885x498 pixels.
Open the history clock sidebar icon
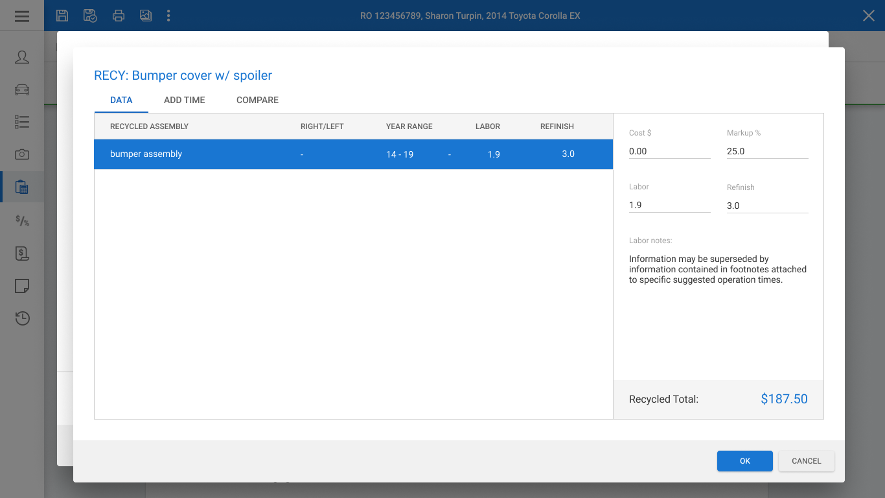click(x=22, y=318)
